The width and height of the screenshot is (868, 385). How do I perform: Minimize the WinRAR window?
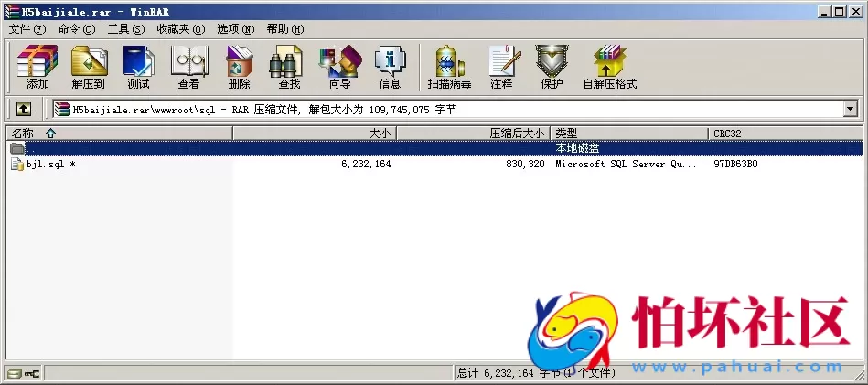pos(825,11)
